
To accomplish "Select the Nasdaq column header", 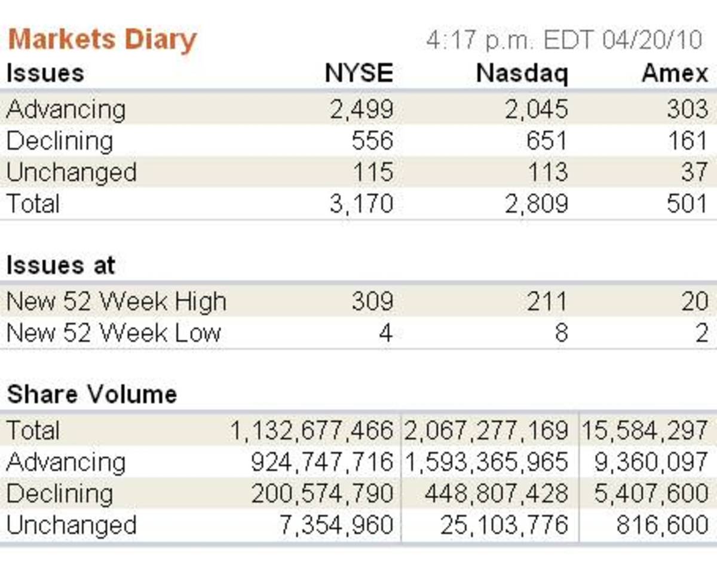I will click(x=522, y=74).
